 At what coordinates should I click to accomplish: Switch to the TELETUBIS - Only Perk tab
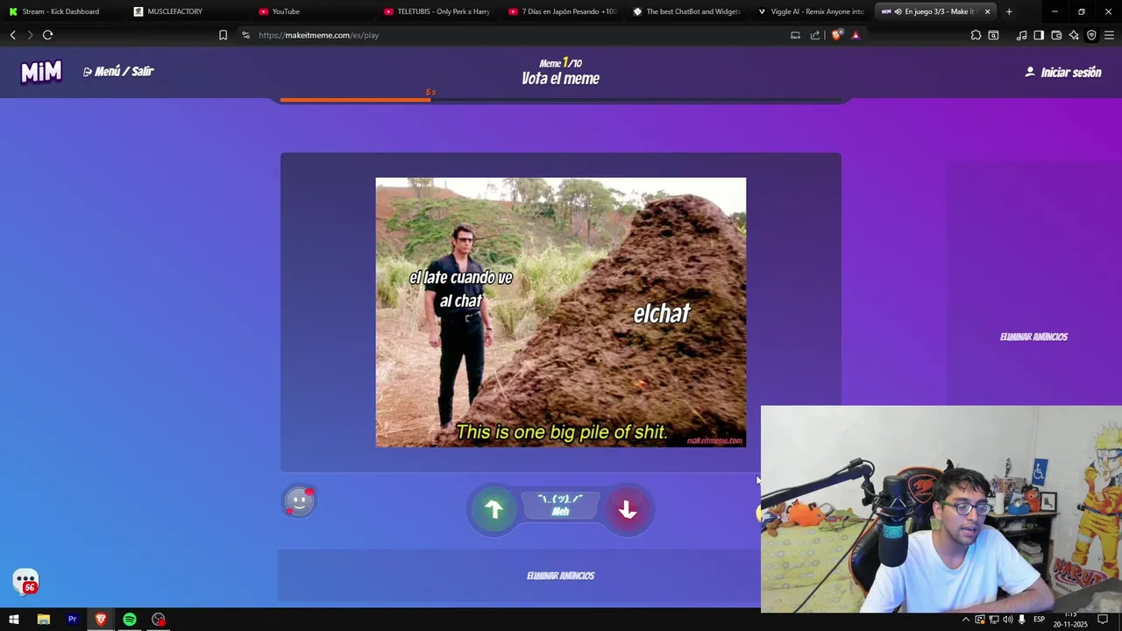(x=438, y=11)
